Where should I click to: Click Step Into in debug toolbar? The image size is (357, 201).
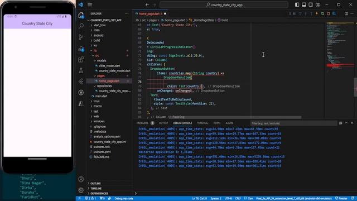click(306, 14)
